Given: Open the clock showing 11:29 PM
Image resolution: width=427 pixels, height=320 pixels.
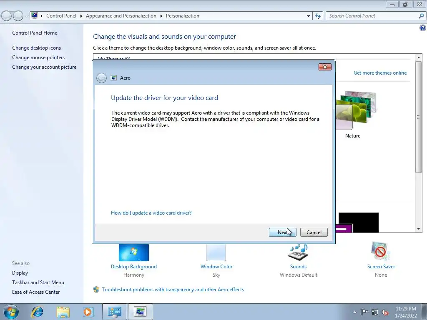Looking at the screenshot, I should 406,312.
